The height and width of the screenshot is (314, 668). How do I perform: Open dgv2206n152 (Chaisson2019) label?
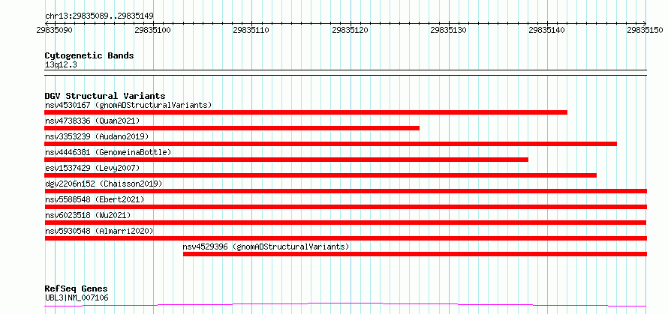pyautogui.click(x=104, y=184)
